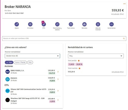Click the ETFs section heading in list

pyautogui.click(x=7, y=85)
